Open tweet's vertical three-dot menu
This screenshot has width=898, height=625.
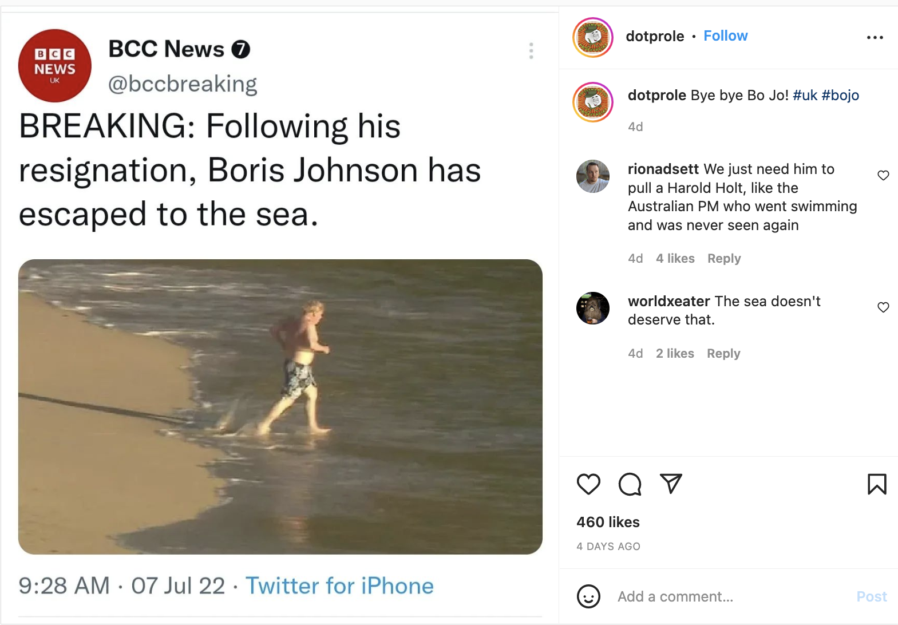(531, 51)
